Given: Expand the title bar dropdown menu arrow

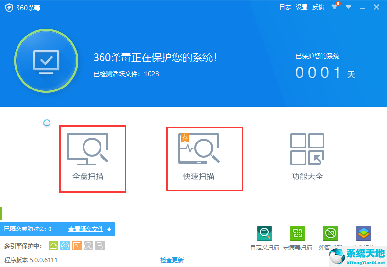Looking at the screenshot, I should click(348, 7).
